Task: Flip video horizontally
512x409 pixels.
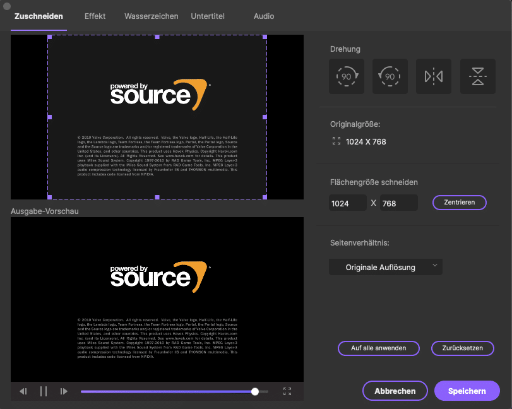Action: tap(434, 76)
